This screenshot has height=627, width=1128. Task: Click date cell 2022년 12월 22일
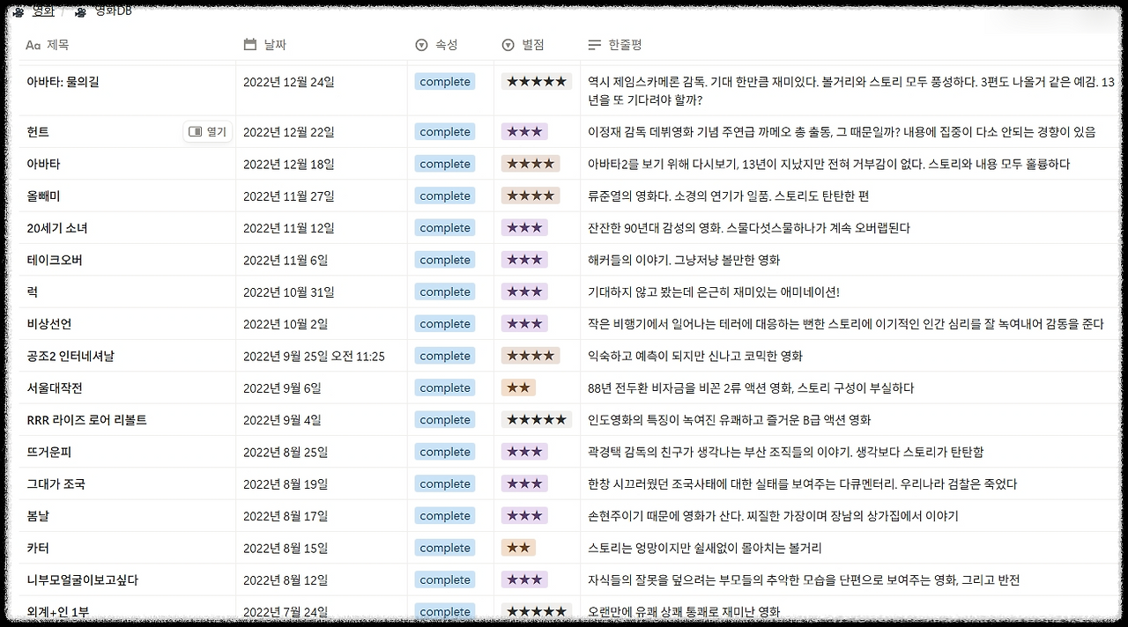click(289, 132)
